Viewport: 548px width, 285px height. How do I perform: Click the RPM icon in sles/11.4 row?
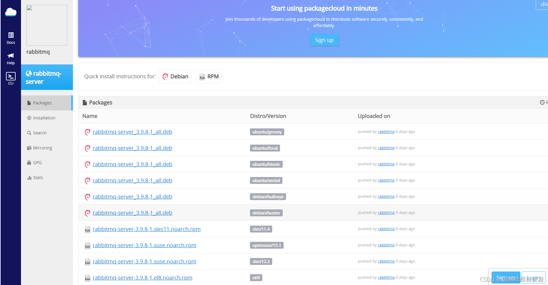tap(88, 229)
